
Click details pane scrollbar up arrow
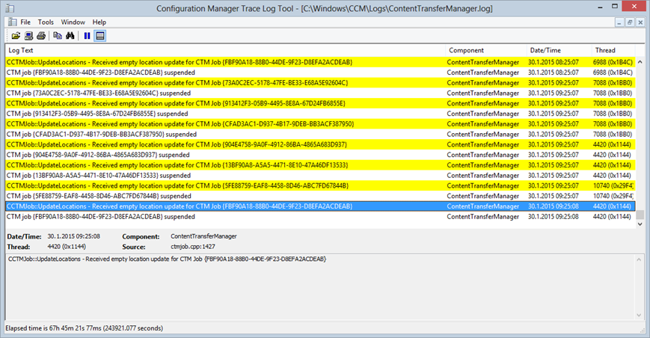[639, 259]
